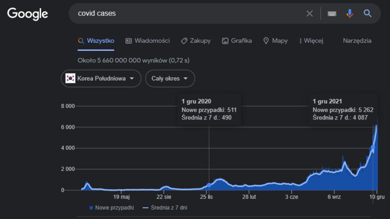Click the Wiadomości newspaper icon
The height and width of the screenshot is (219, 390).
coord(128,41)
